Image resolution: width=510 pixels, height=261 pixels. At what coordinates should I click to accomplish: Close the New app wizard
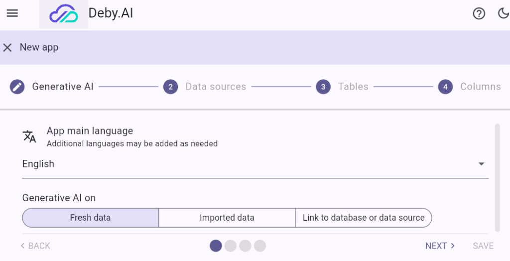click(x=7, y=48)
